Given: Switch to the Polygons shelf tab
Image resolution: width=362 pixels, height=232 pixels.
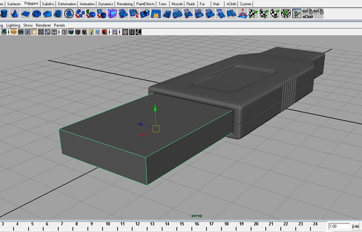Looking at the screenshot, I should click(x=31, y=4).
